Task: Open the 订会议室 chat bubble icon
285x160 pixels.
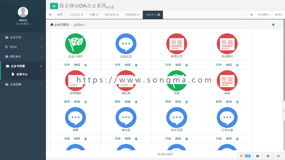Action: tap(227, 117)
